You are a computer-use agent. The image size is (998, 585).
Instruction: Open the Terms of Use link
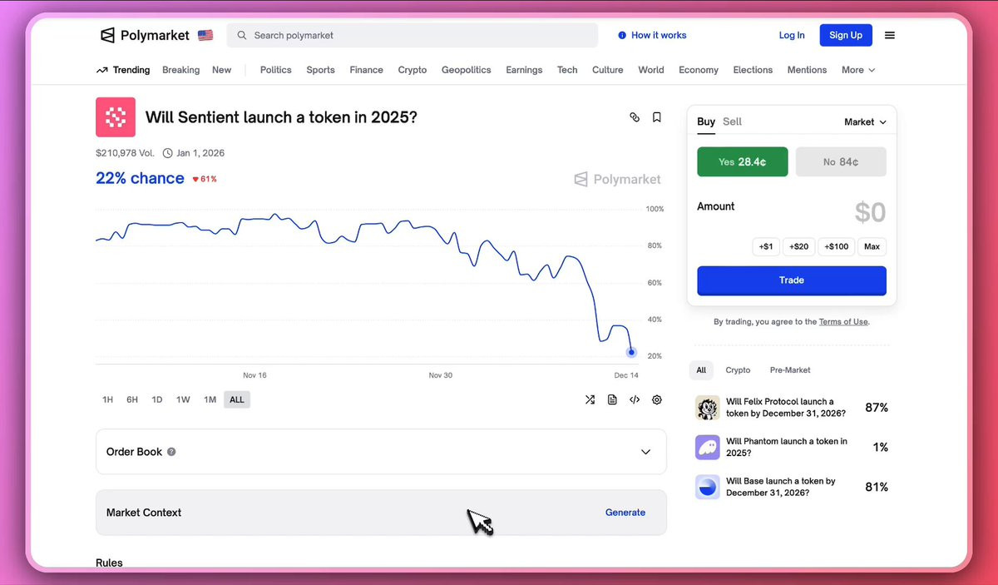843,322
